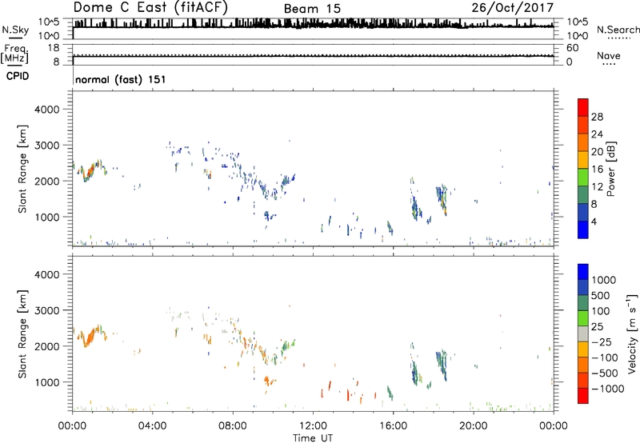Click the 'Dome C East (fitACF)' title
Screen dimensions: 640x443
pyautogui.click(x=150, y=7)
